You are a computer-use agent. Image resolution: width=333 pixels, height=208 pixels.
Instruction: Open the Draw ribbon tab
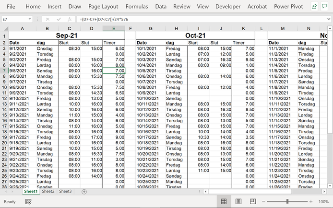75,7
